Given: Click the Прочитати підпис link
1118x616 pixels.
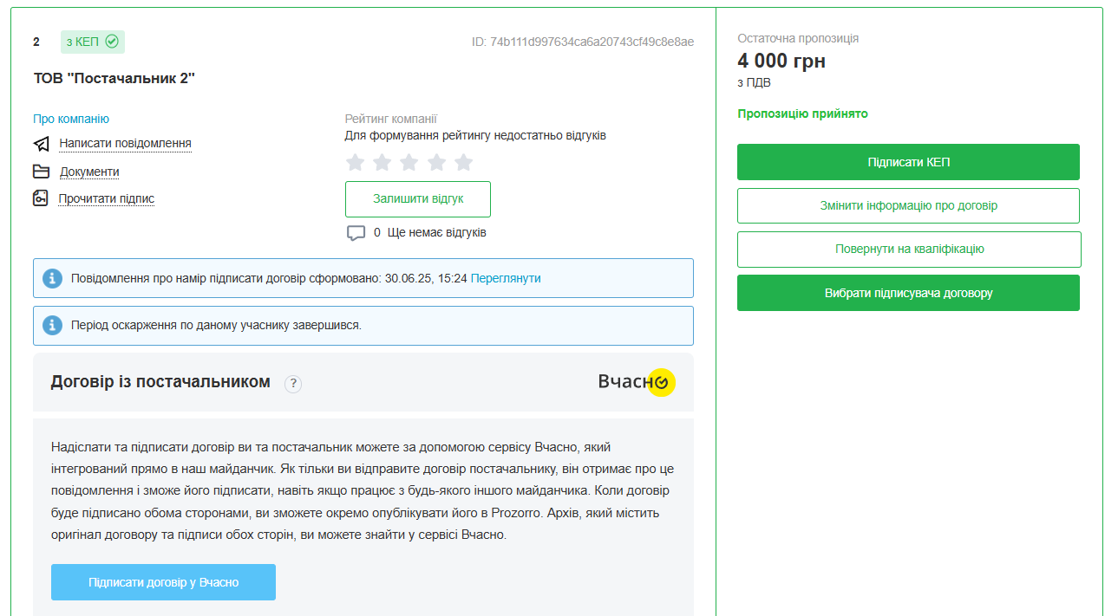Looking at the screenshot, I should (107, 198).
